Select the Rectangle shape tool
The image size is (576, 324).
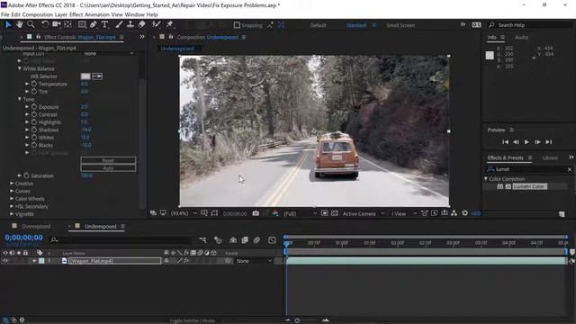click(x=82, y=24)
